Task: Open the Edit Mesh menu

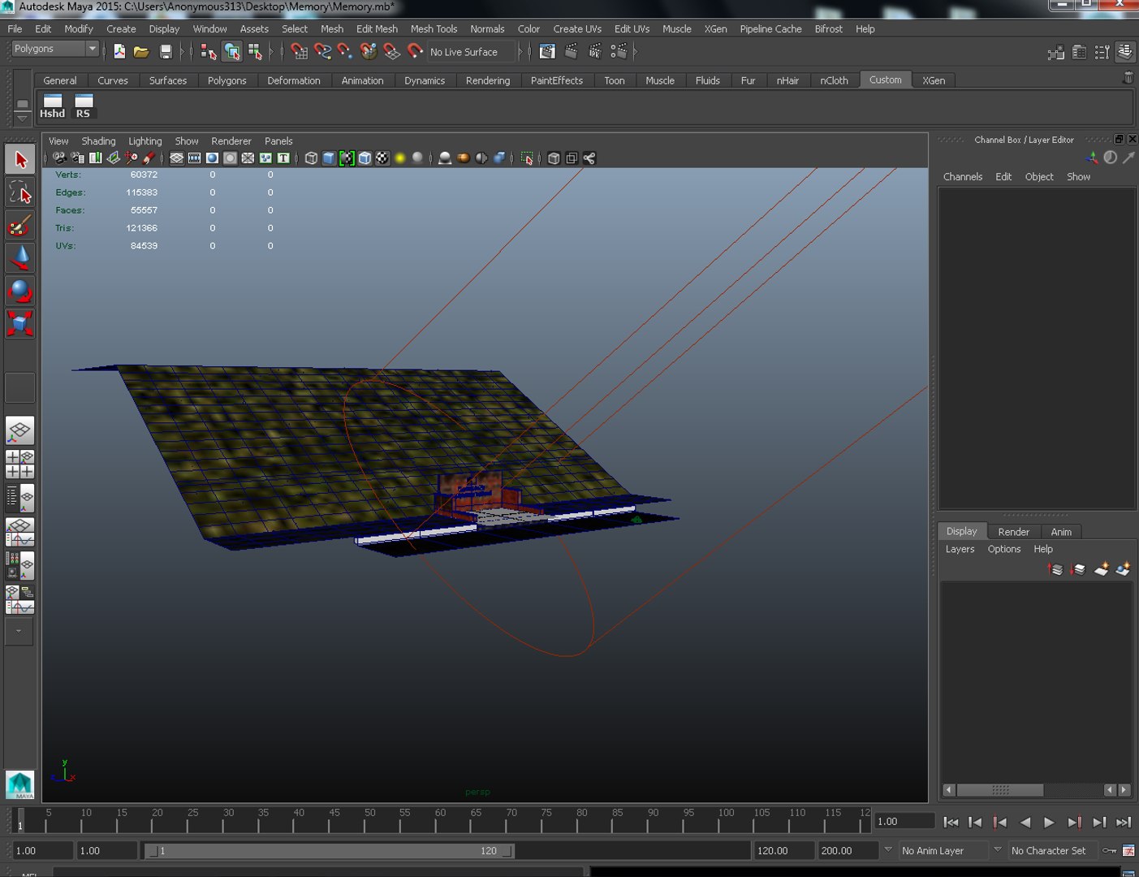Action: click(x=377, y=28)
